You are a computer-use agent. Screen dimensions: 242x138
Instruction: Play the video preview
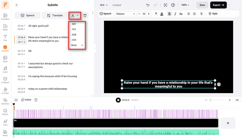tap(118, 100)
